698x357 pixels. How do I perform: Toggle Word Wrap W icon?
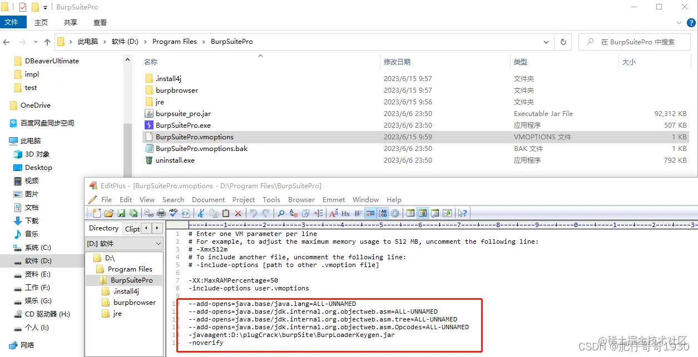(x=358, y=213)
